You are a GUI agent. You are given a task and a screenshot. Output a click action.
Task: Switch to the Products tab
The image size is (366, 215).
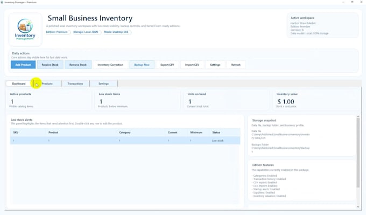point(47,84)
